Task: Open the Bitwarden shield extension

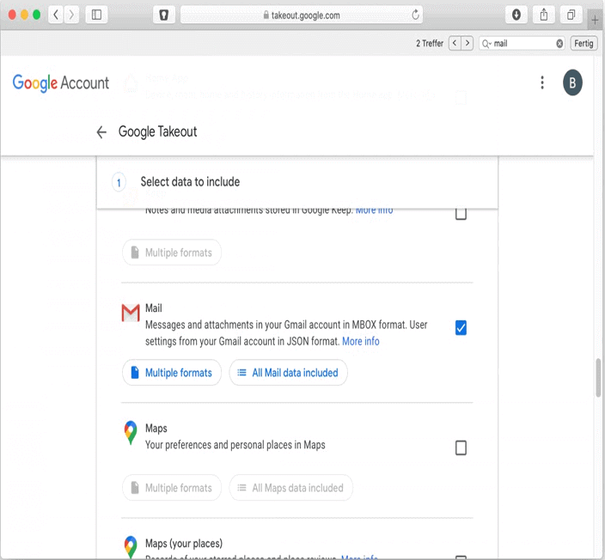Action: click(164, 15)
